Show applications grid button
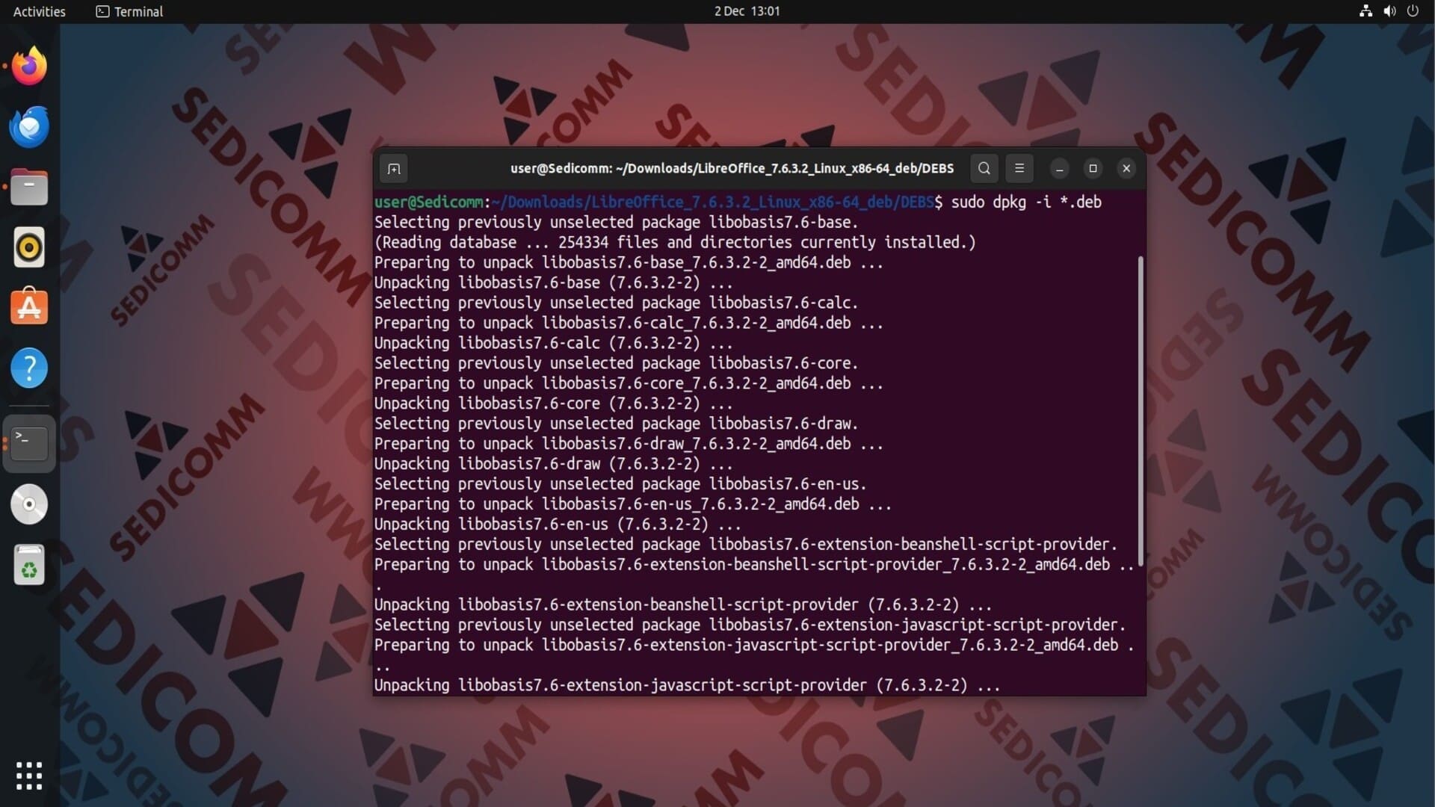The width and height of the screenshot is (1435, 807). [29, 776]
